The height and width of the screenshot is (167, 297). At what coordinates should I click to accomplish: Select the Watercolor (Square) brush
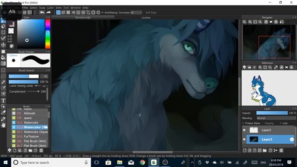30,132
